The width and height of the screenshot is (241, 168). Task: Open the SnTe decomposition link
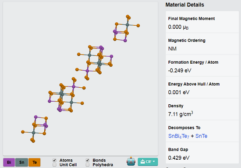(201, 136)
